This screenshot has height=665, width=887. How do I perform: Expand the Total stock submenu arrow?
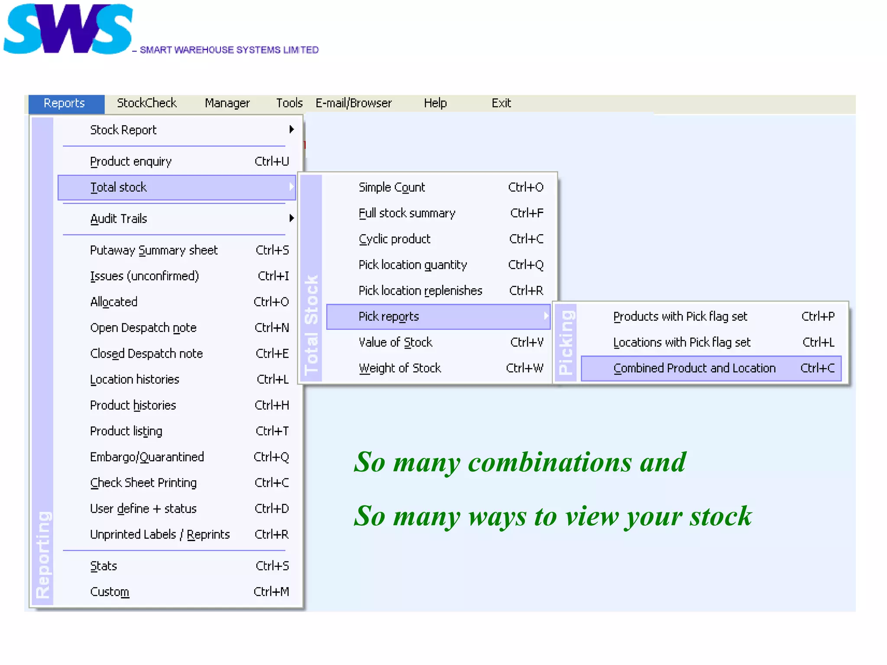[x=291, y=187]
